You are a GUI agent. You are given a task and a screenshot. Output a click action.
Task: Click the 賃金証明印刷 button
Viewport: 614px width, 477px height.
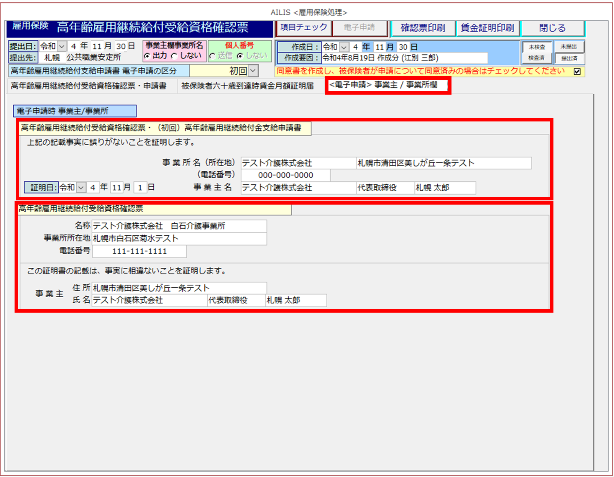click(x=487, y=28)
